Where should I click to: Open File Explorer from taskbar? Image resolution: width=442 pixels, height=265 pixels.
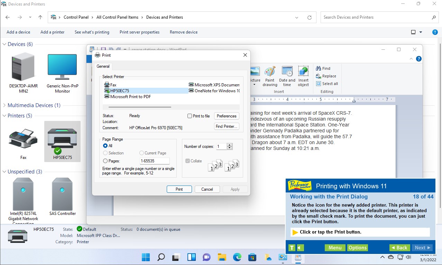coord(222,257)
